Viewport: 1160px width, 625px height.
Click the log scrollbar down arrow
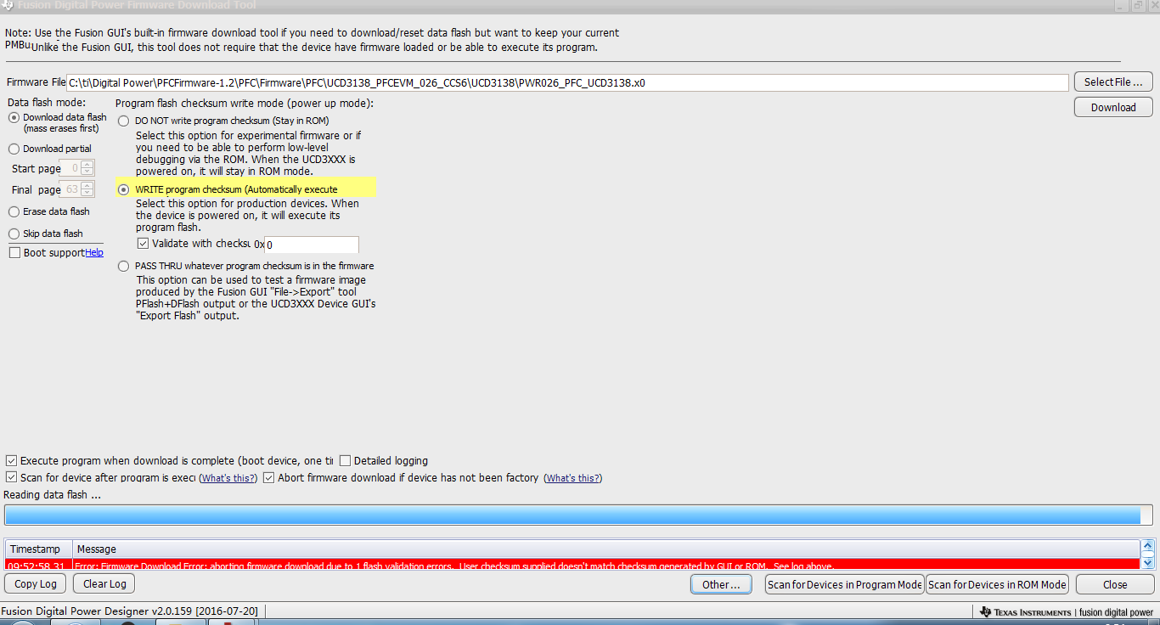(1148, 562)
